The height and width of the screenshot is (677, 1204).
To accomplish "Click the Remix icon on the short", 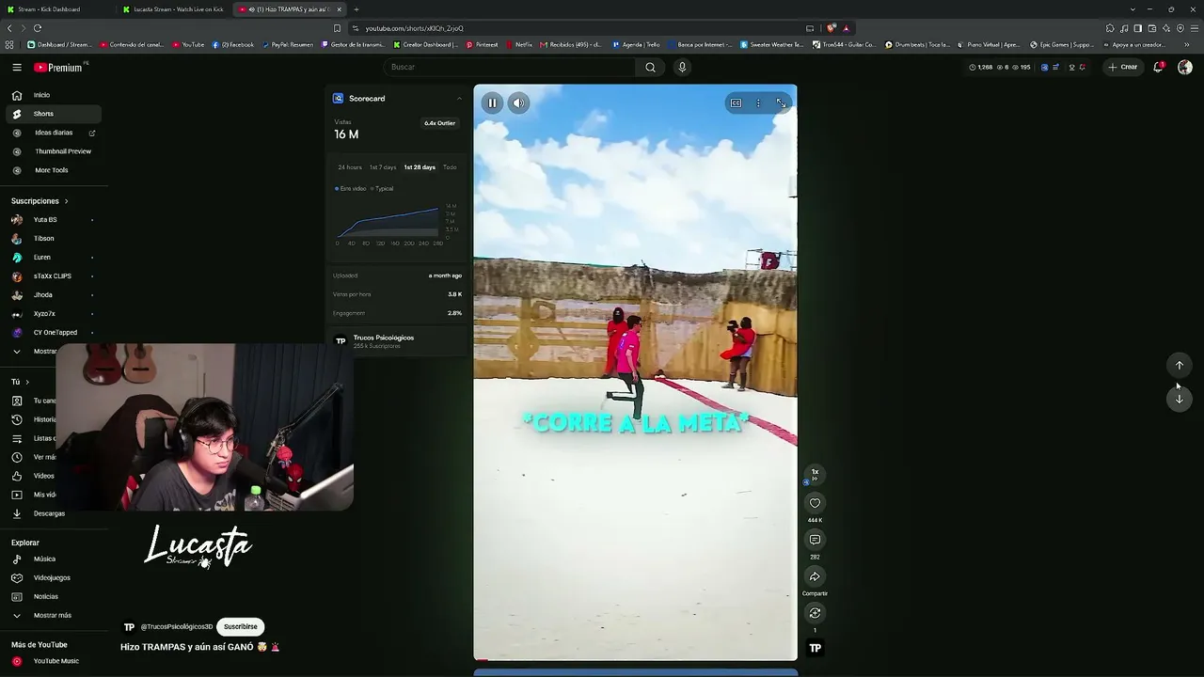I will pos(815,613).
